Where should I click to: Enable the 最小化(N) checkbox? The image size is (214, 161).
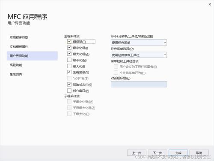[69, 60]
